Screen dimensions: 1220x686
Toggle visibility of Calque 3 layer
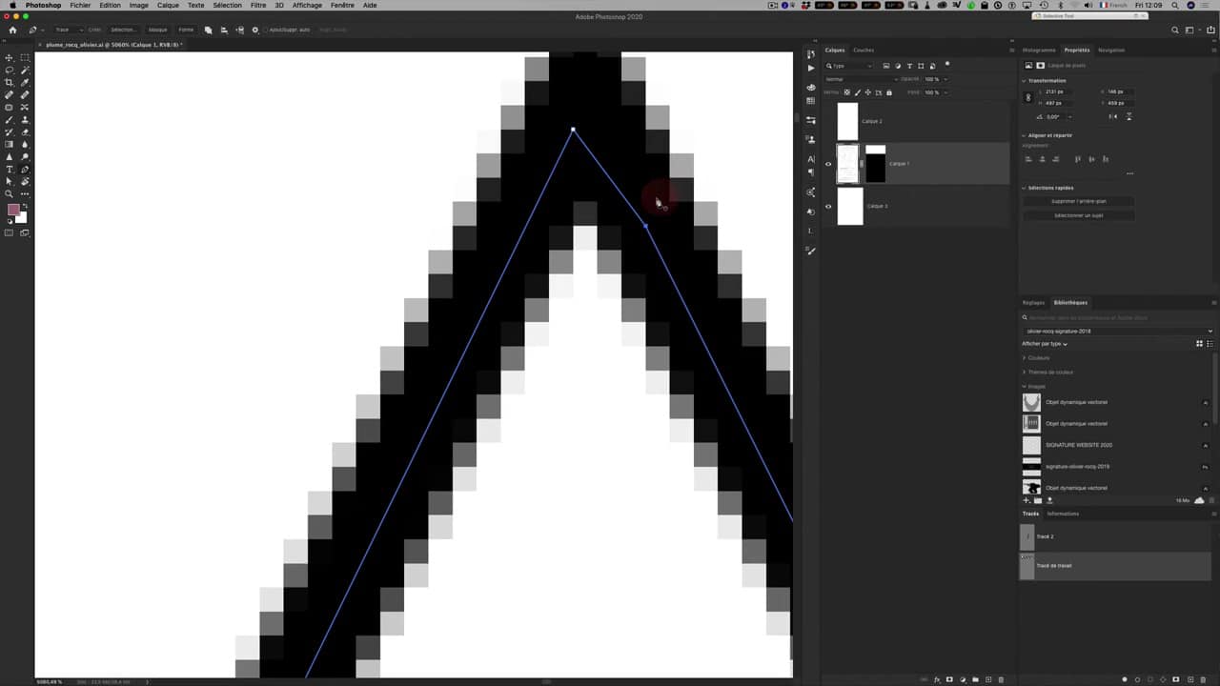pyautogui.click(x=827, y=206)
